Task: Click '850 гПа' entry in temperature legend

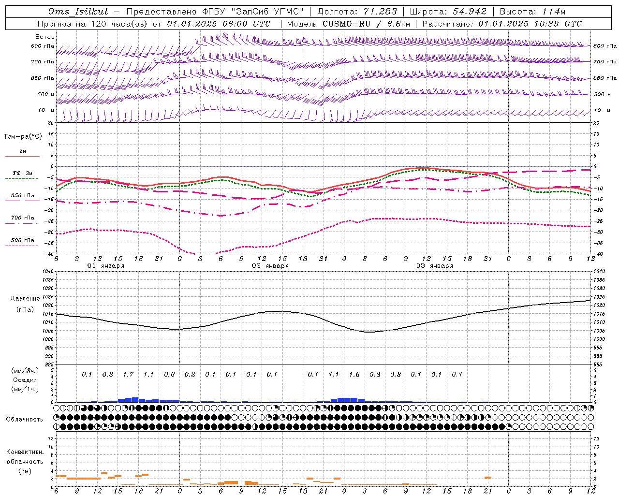Action: [x=23, y=196]
